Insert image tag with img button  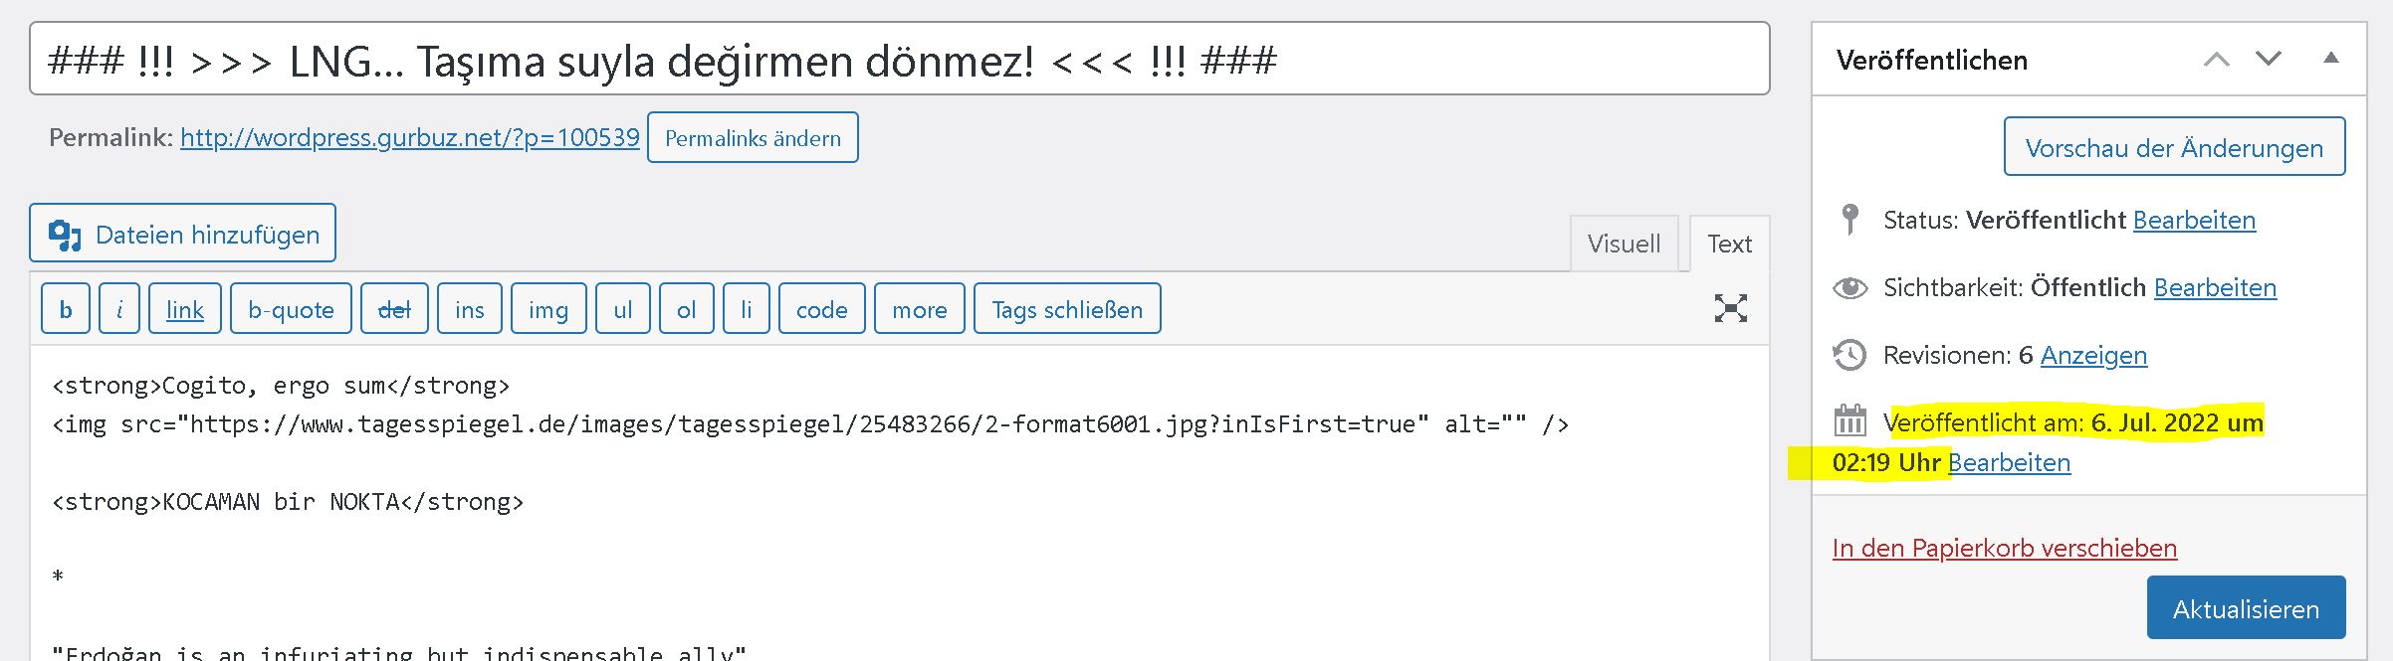tap(548, 309)
